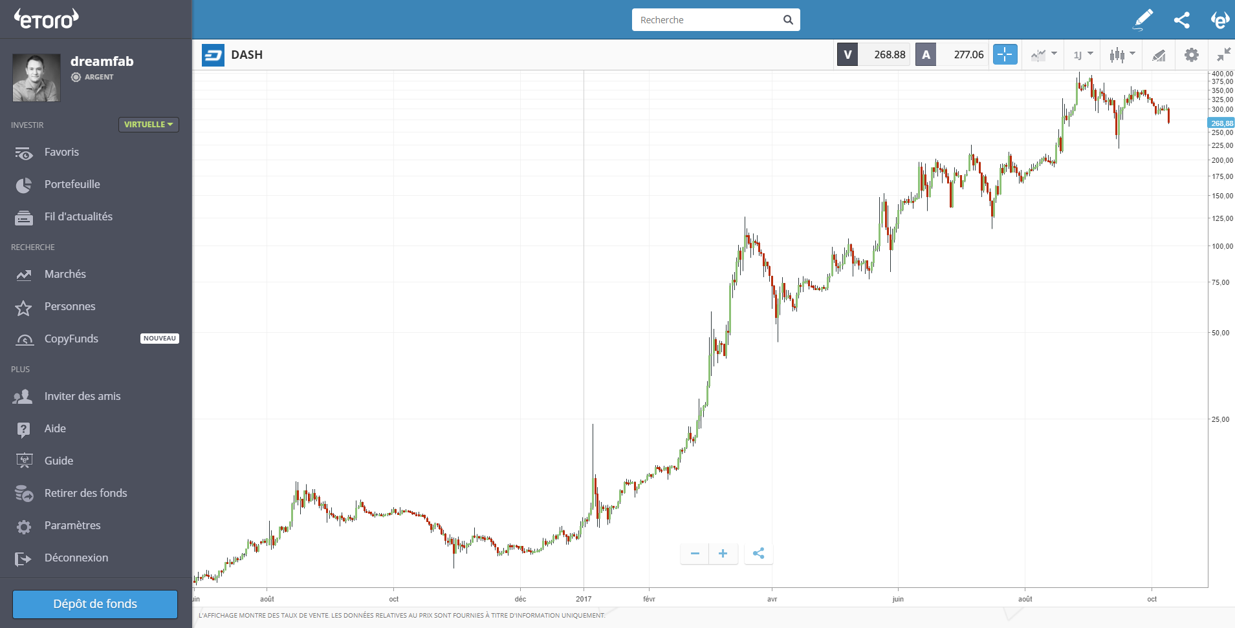Open CopyFunds page
This screenshot has height=628, width=1235.
(71, 339)
